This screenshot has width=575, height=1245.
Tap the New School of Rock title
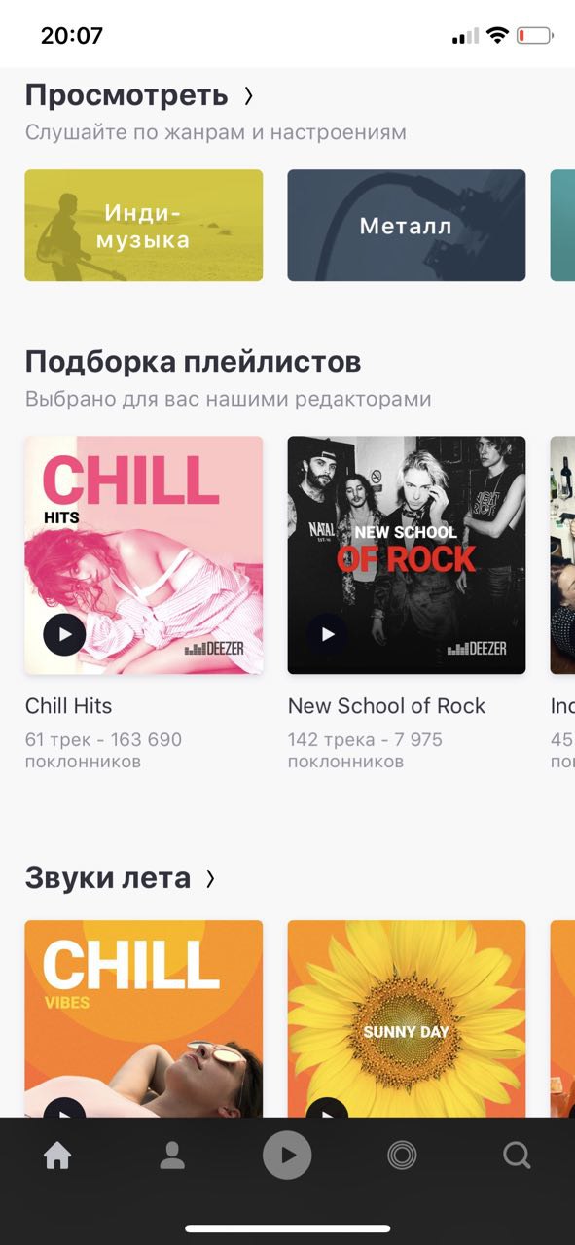click(386, 706)
